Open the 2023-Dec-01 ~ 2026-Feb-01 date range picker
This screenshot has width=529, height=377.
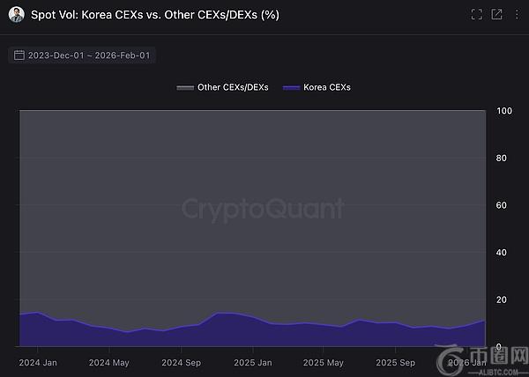(x=87, y=55)
